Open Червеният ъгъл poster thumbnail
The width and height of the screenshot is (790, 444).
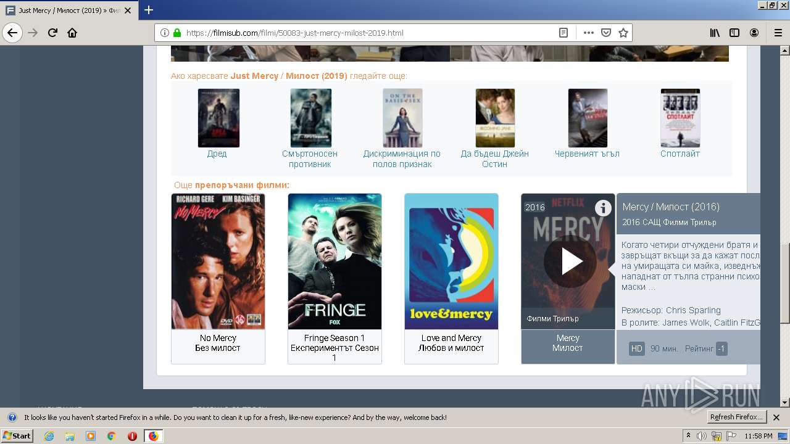[588, 118]
